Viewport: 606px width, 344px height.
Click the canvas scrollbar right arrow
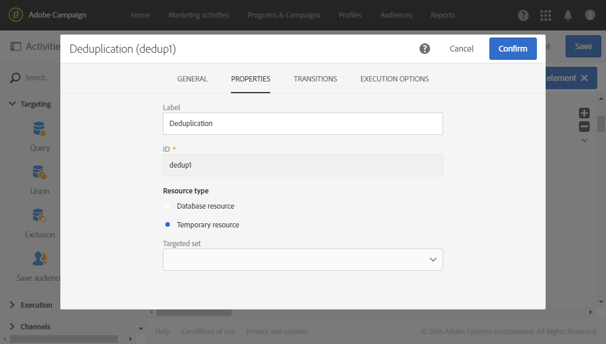[590, 312]
